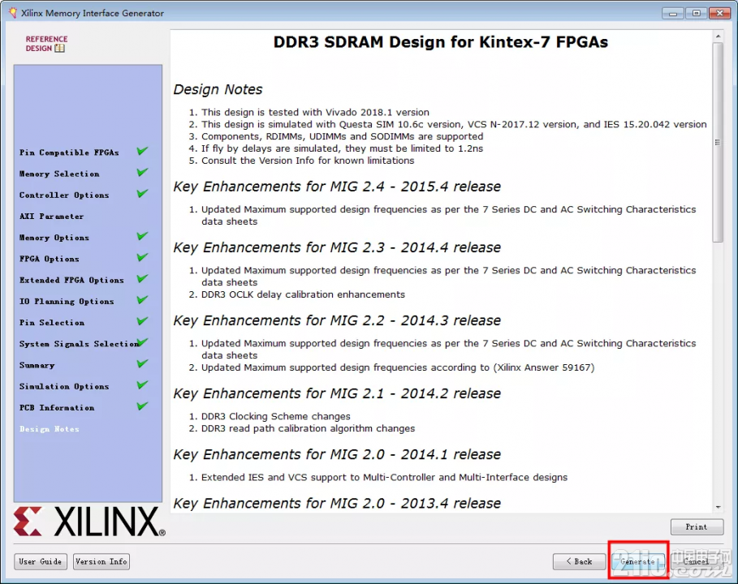This screenshot has width=738, height=584.
Task: Click the 'Key Enhancements for MIG 2.0 - 2013.4 release' heading
Action: 337,503
